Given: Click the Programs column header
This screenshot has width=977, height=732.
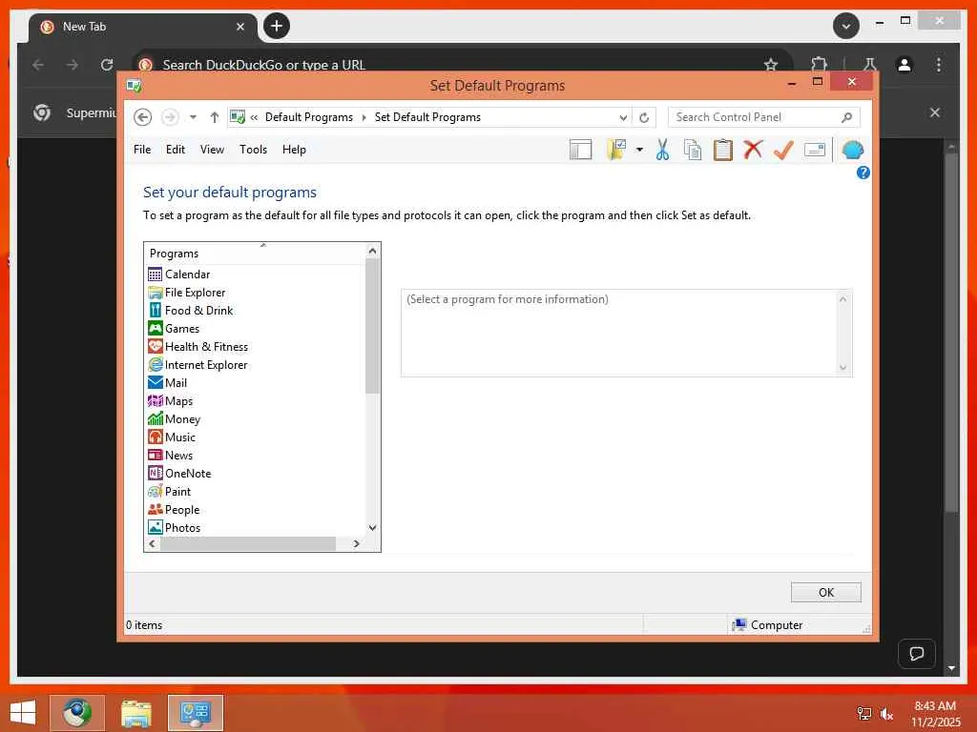Looking at the screenshot, I should (x=254, y=254).
